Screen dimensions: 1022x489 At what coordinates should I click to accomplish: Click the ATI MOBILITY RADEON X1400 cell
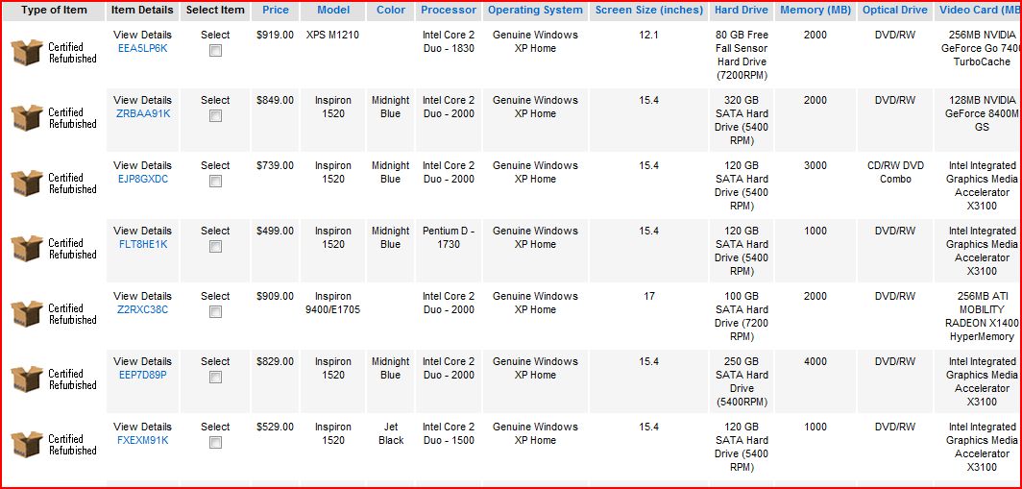coord(980,316)
